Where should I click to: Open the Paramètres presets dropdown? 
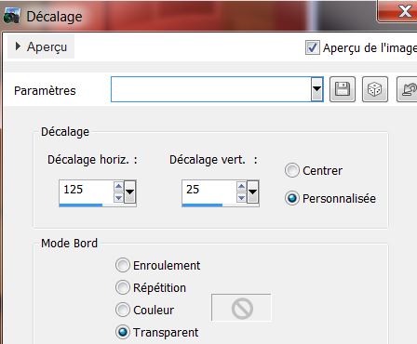316,89
